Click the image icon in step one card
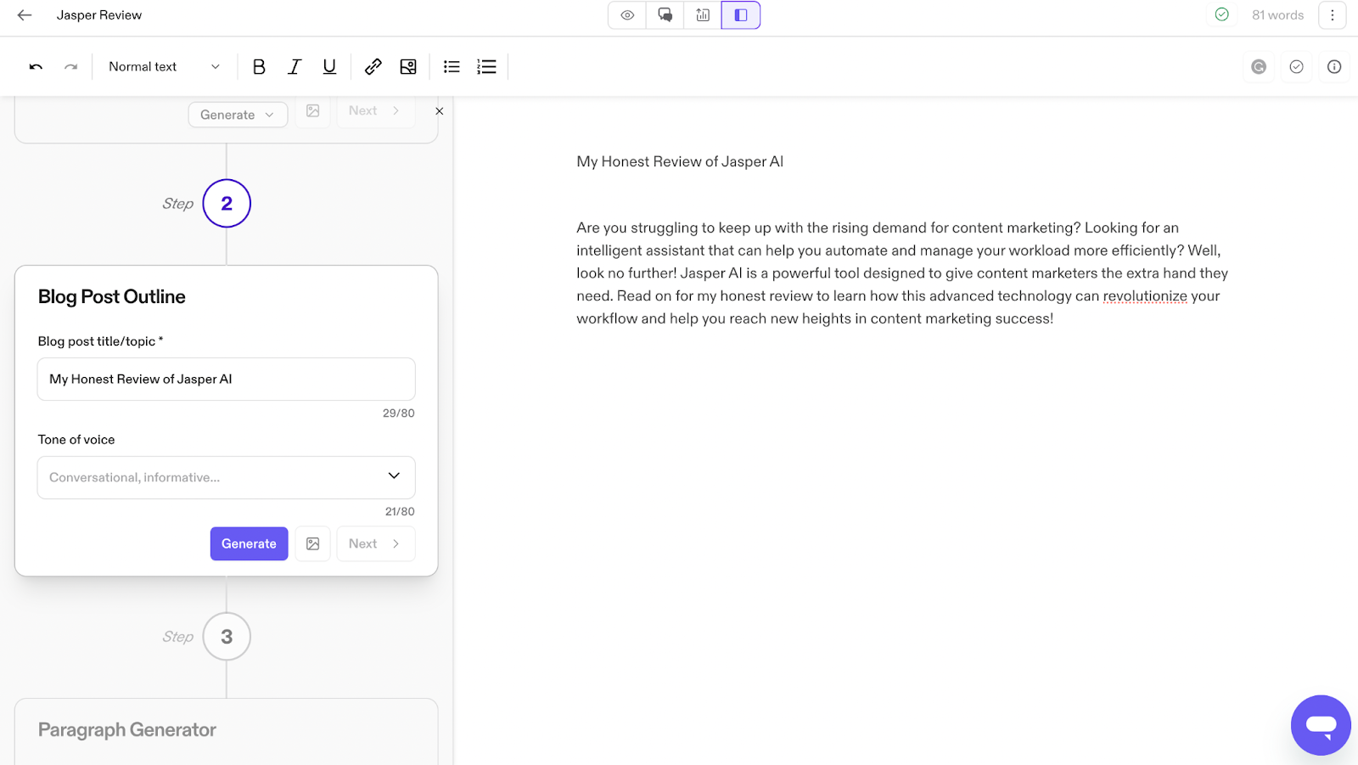Screen dimensions: 1358x765 tap(312, 111)
